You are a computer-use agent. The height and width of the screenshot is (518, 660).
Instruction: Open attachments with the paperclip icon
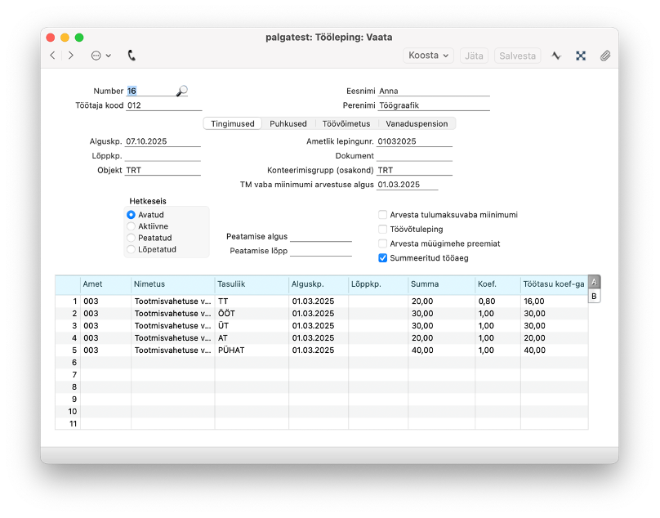click(605, 56)
